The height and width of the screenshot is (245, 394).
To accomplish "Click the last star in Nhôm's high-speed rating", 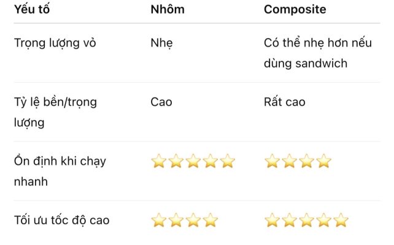I will coord(211,221).
